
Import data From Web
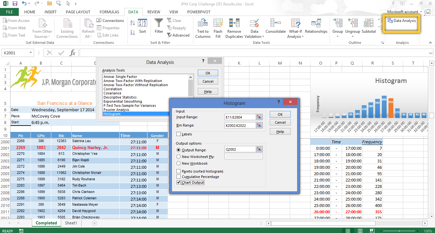click(x=15, y=28)
